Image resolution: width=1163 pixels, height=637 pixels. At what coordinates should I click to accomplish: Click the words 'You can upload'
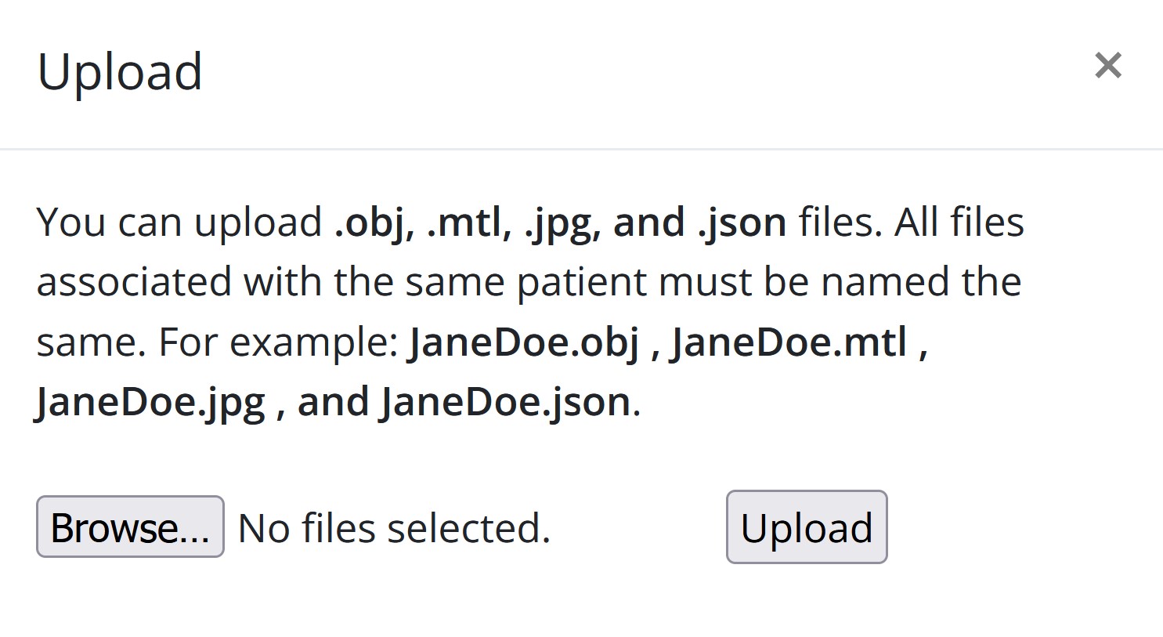(x=179, y=223)
